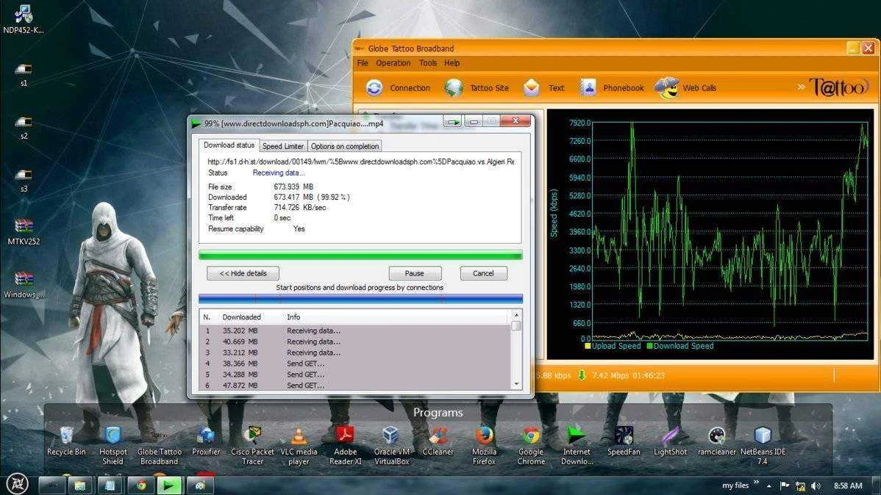The height and width of the screenshot is (495, 881).
Task: Expand Globe Tattoo toolbar overflow chevron
Action: [801, 87]
